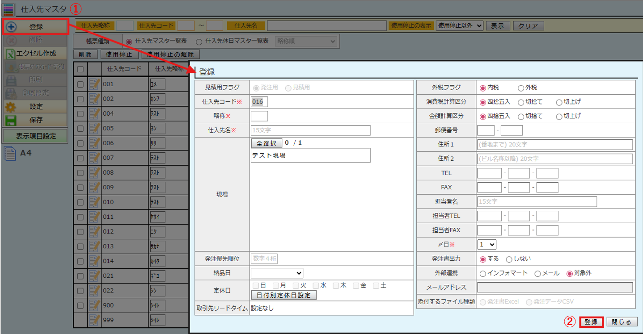Image resolution: width=643 pixels, height=334 pixels.
Task: Select the 外税 radio button
Action: click(521, 88)
